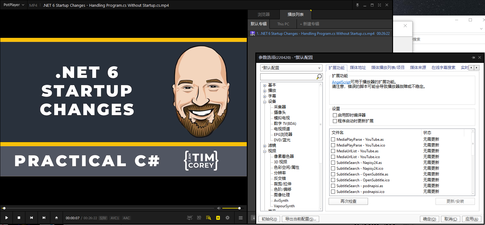Pin the preferences dialog
This screenshot has height=225, width=485.
473,57
